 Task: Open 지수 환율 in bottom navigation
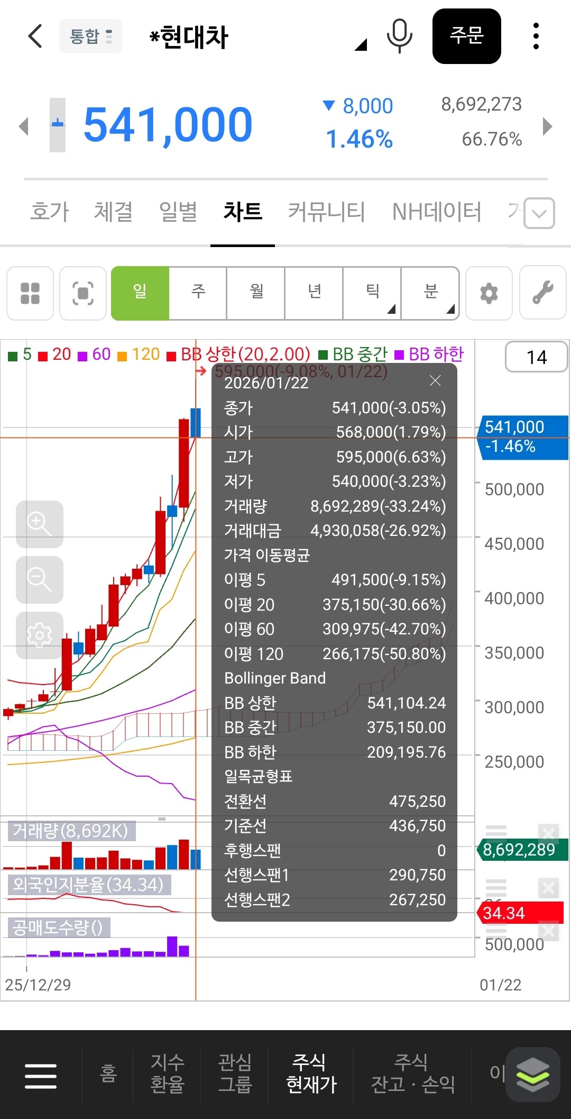tap(168, 1073)
